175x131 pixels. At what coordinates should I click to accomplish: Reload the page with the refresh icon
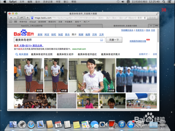click(145, 18)
